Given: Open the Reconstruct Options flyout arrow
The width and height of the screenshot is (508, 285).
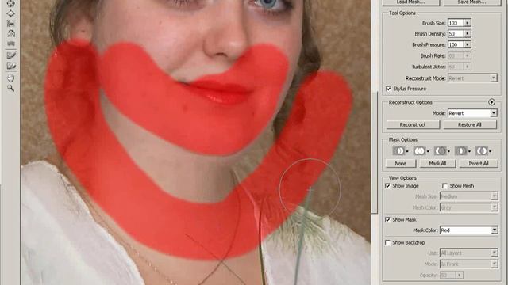Looking at the screenshot, I should click(491, 102).
